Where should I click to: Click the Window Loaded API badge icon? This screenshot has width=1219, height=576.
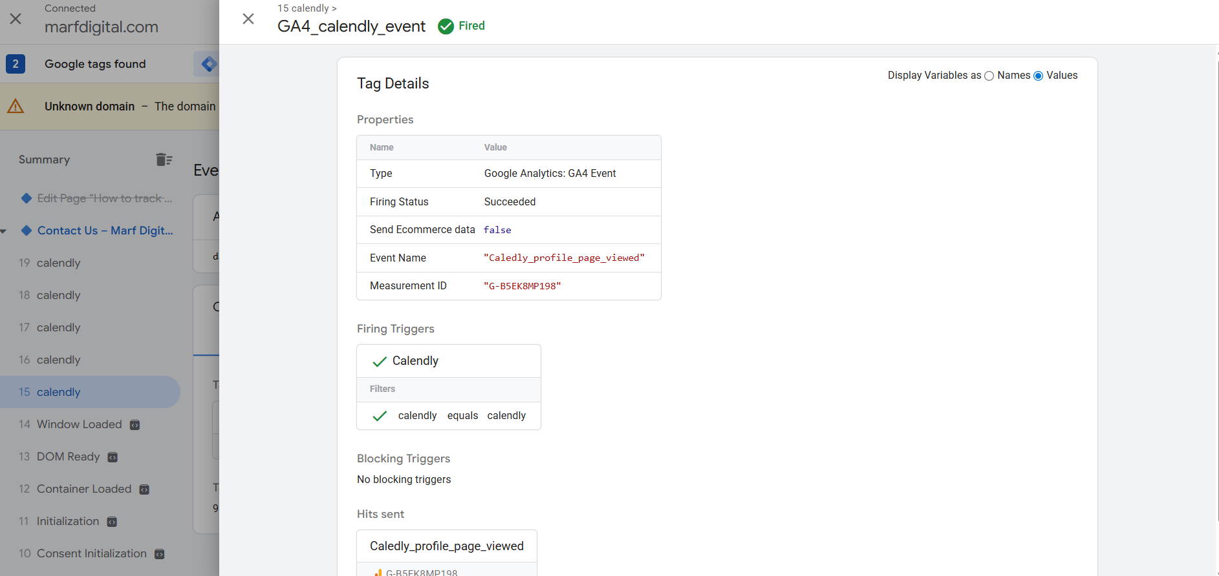135,425
